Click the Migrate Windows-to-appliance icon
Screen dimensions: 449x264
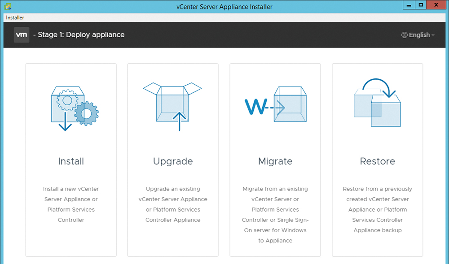click(276, 104)
